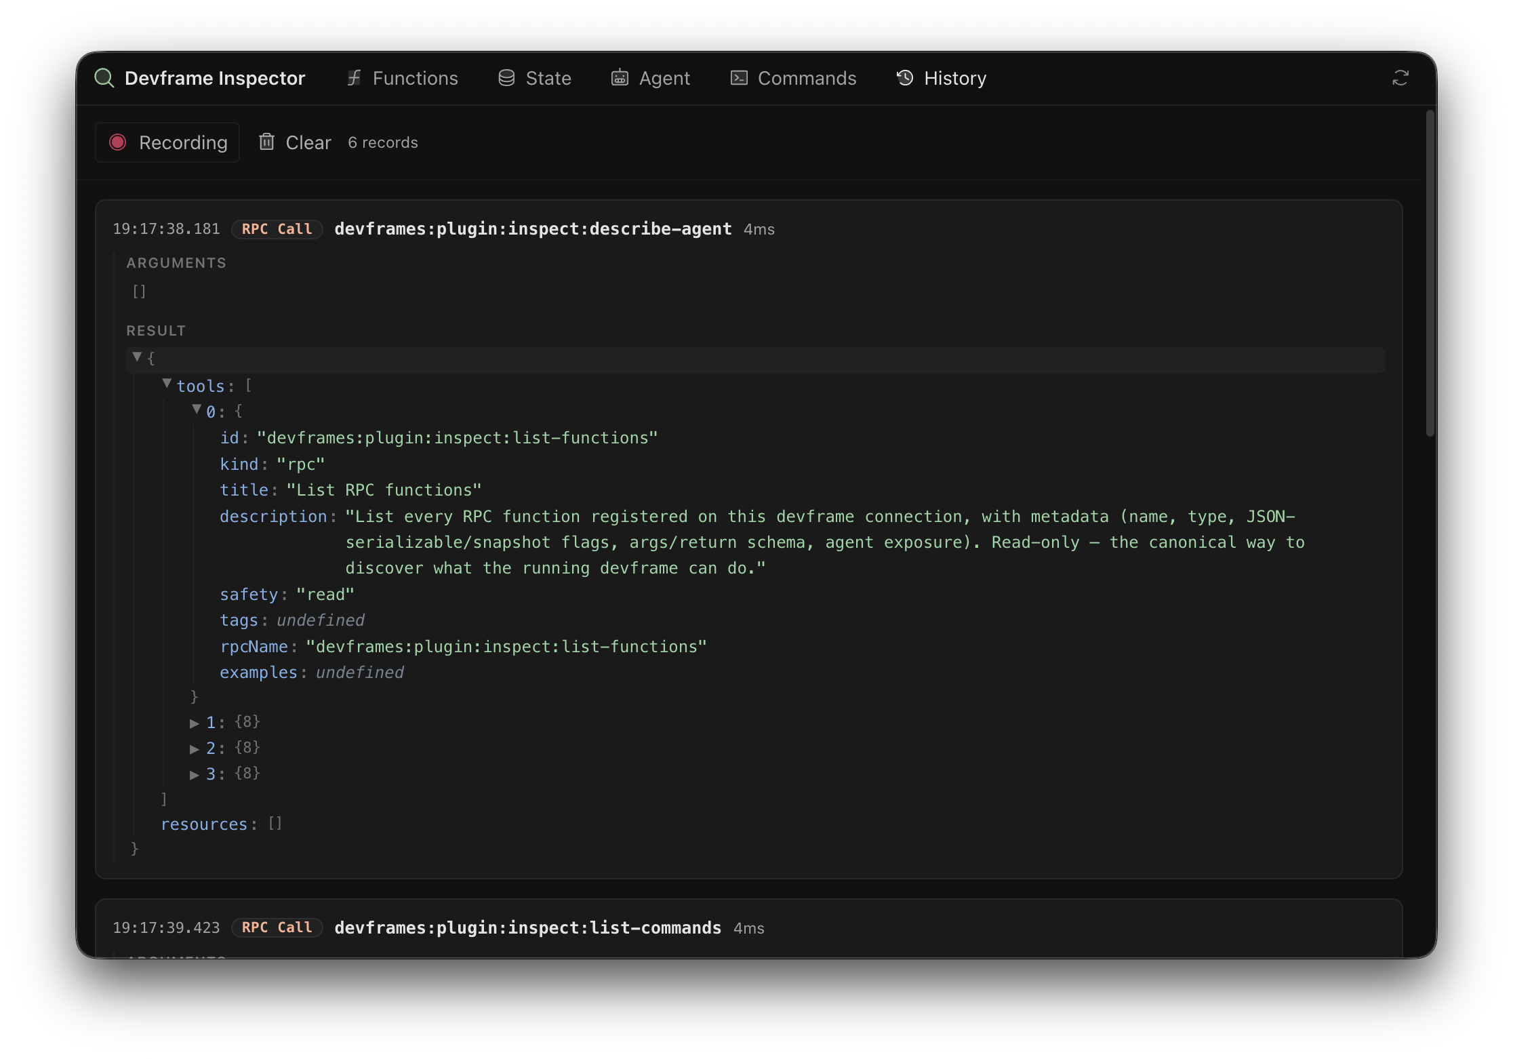Expand tools item 1

[195, 723]
